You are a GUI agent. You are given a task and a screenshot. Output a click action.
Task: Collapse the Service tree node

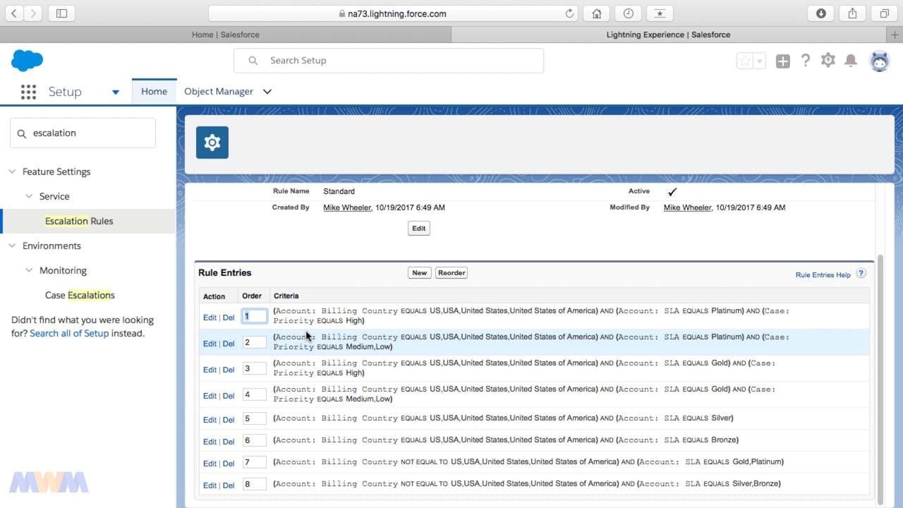29,196
